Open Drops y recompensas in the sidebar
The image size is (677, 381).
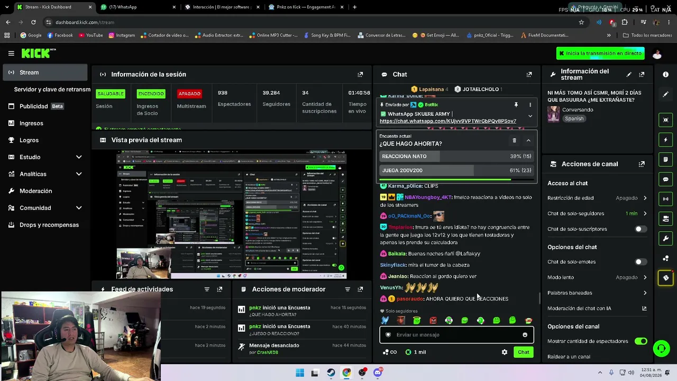tap(45, 225)
